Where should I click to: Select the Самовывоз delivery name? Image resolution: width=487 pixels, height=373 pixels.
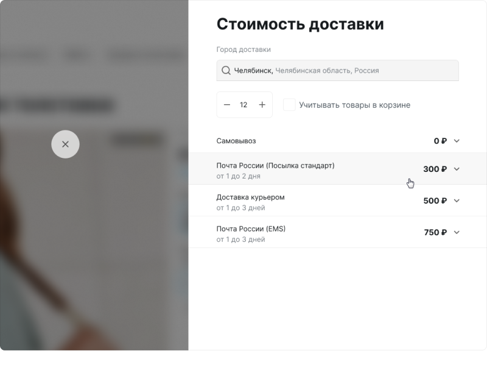click(236, 141)
